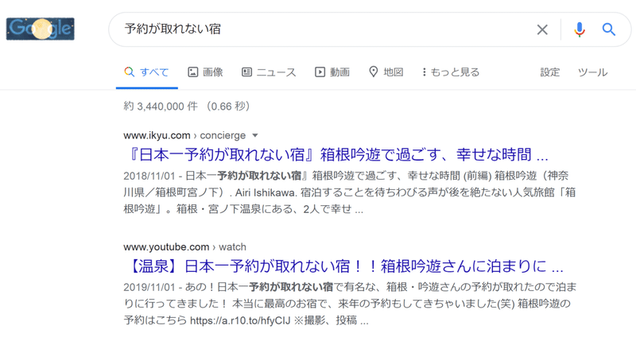Click the www.ikyu.com › concierge URL
The height and width of the screenshot is (345, 636).
(184, 135)
